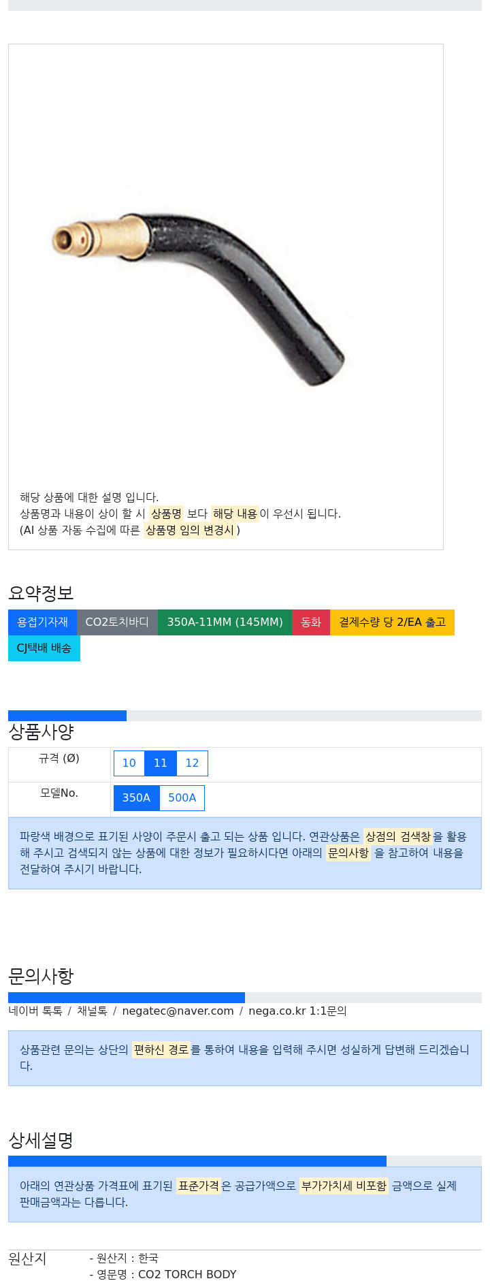
Task: Choose diameter size 11 option
Action: click(161, 763)
